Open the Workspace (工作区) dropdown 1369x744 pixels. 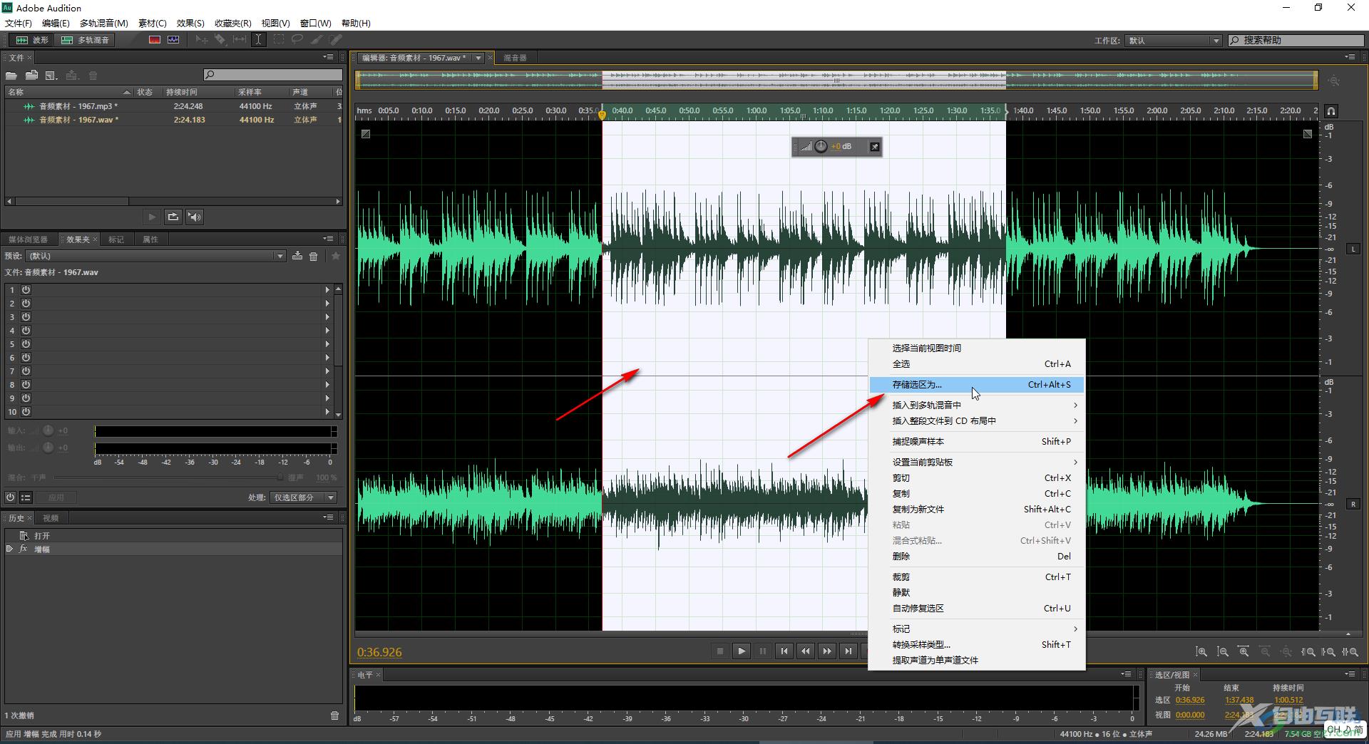pyautogui.click(x=1174, y=41)
